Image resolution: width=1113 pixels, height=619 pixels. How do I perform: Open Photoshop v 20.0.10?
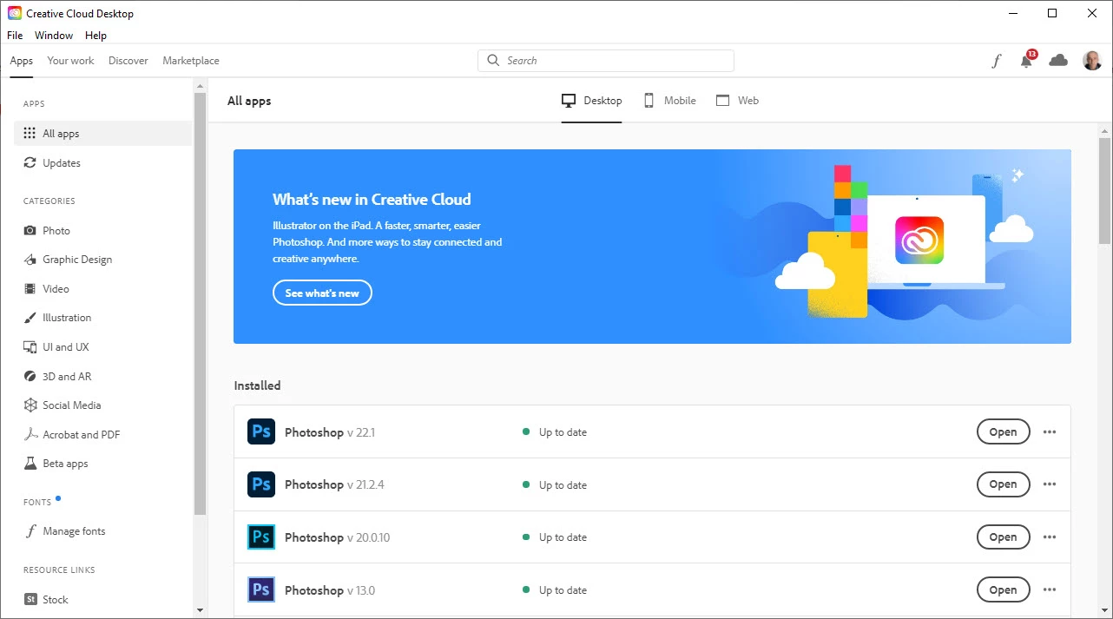[x=1003, y=537]
